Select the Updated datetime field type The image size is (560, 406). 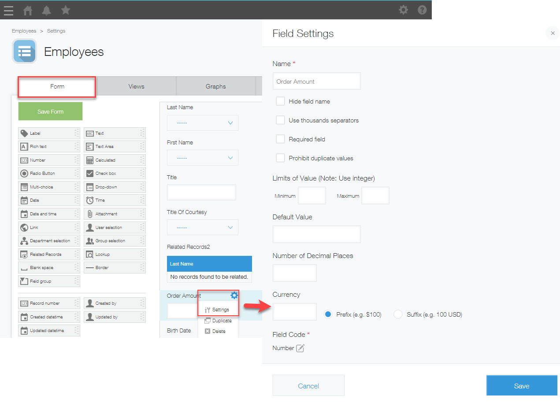click(x=49, y=331)
